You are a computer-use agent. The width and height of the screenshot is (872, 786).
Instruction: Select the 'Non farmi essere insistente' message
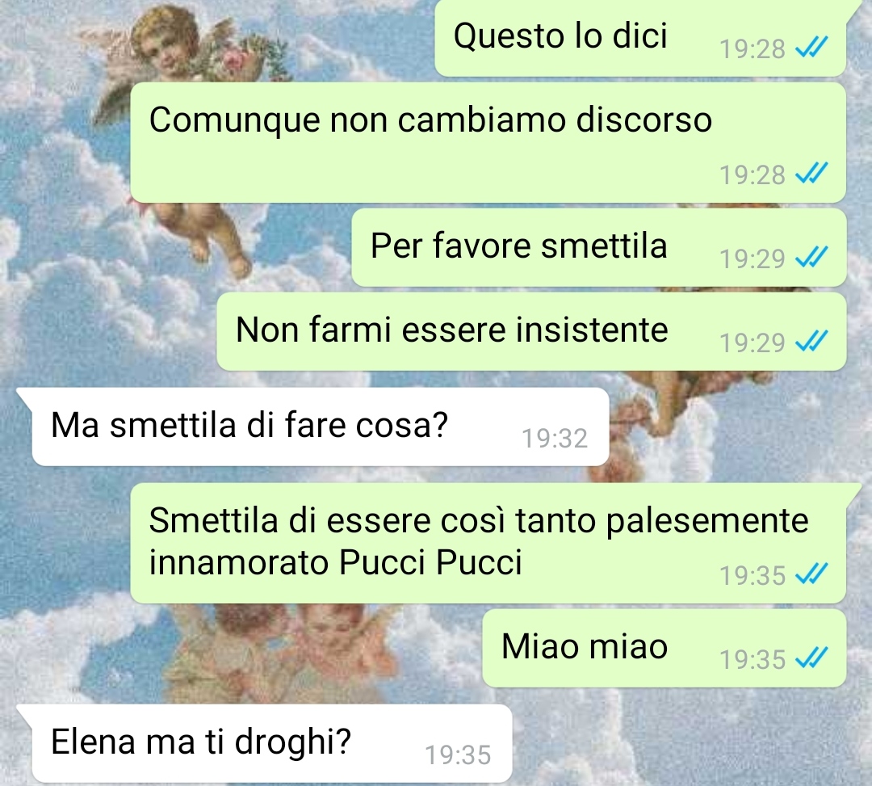(531, 331)
